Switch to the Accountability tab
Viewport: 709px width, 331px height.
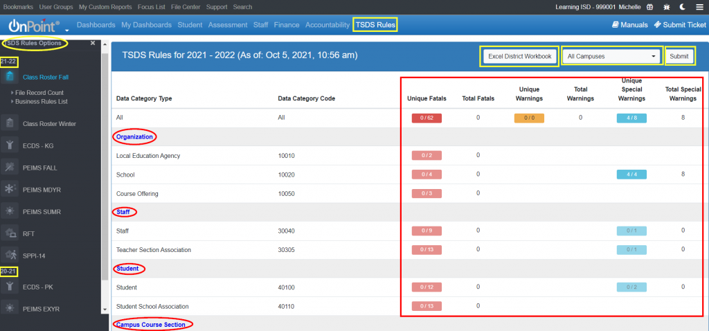point(327,25)
